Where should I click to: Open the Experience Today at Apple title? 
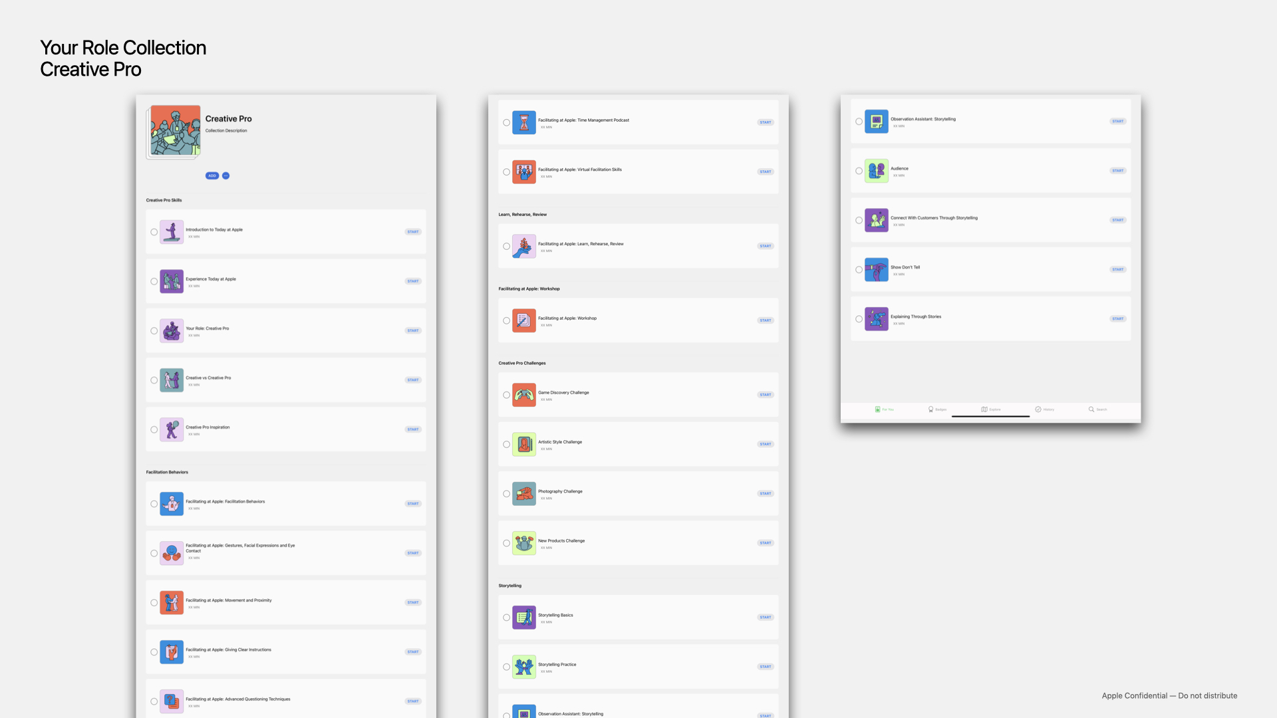pyautogui.click(x=211, y=279)
